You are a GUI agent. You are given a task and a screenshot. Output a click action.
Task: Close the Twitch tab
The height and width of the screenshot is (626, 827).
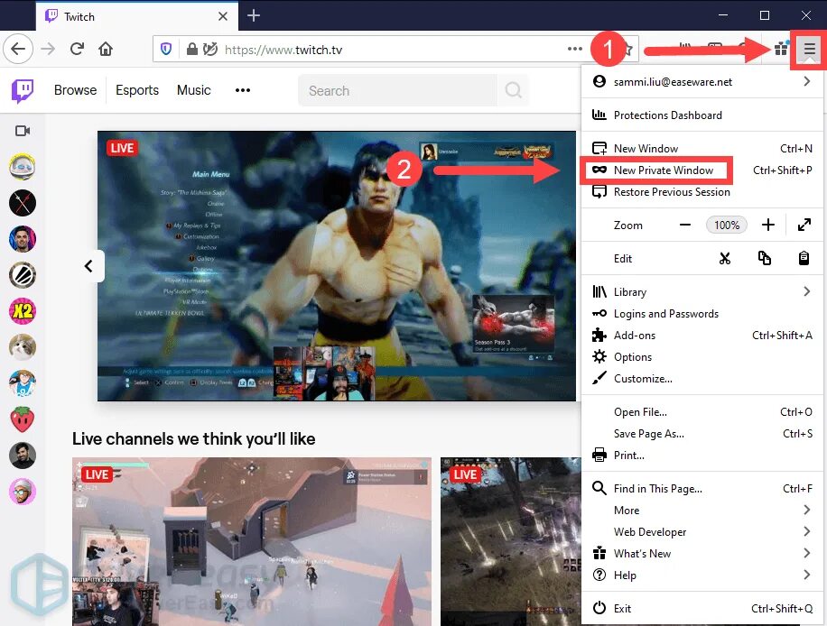[x=223, y=16]
